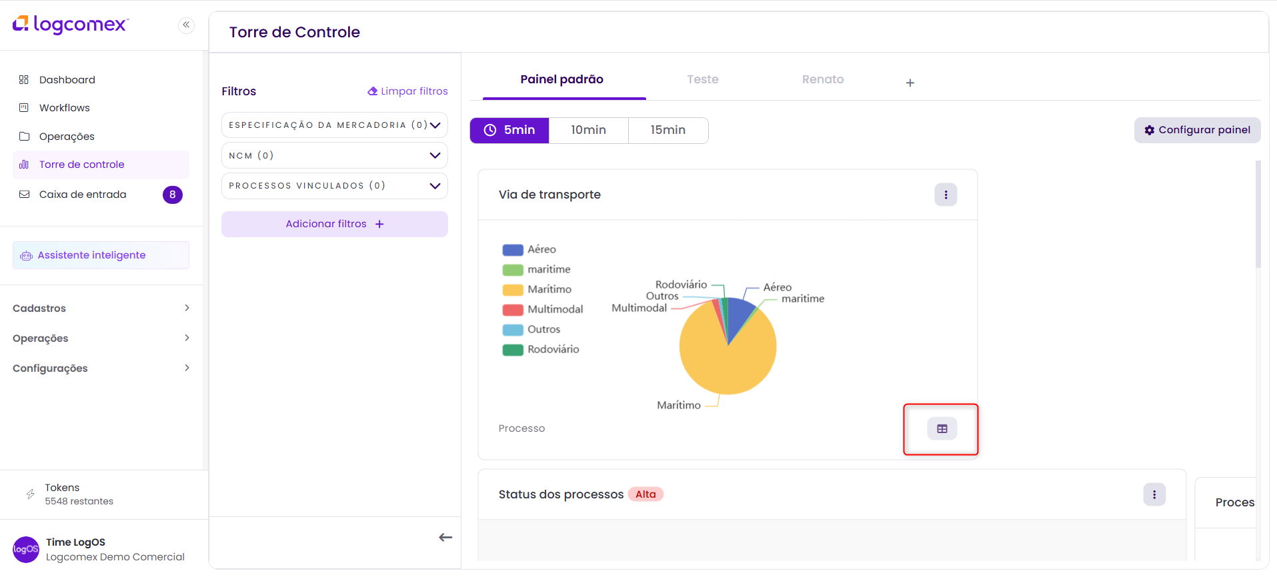Click Limpar filtros link

407,91
